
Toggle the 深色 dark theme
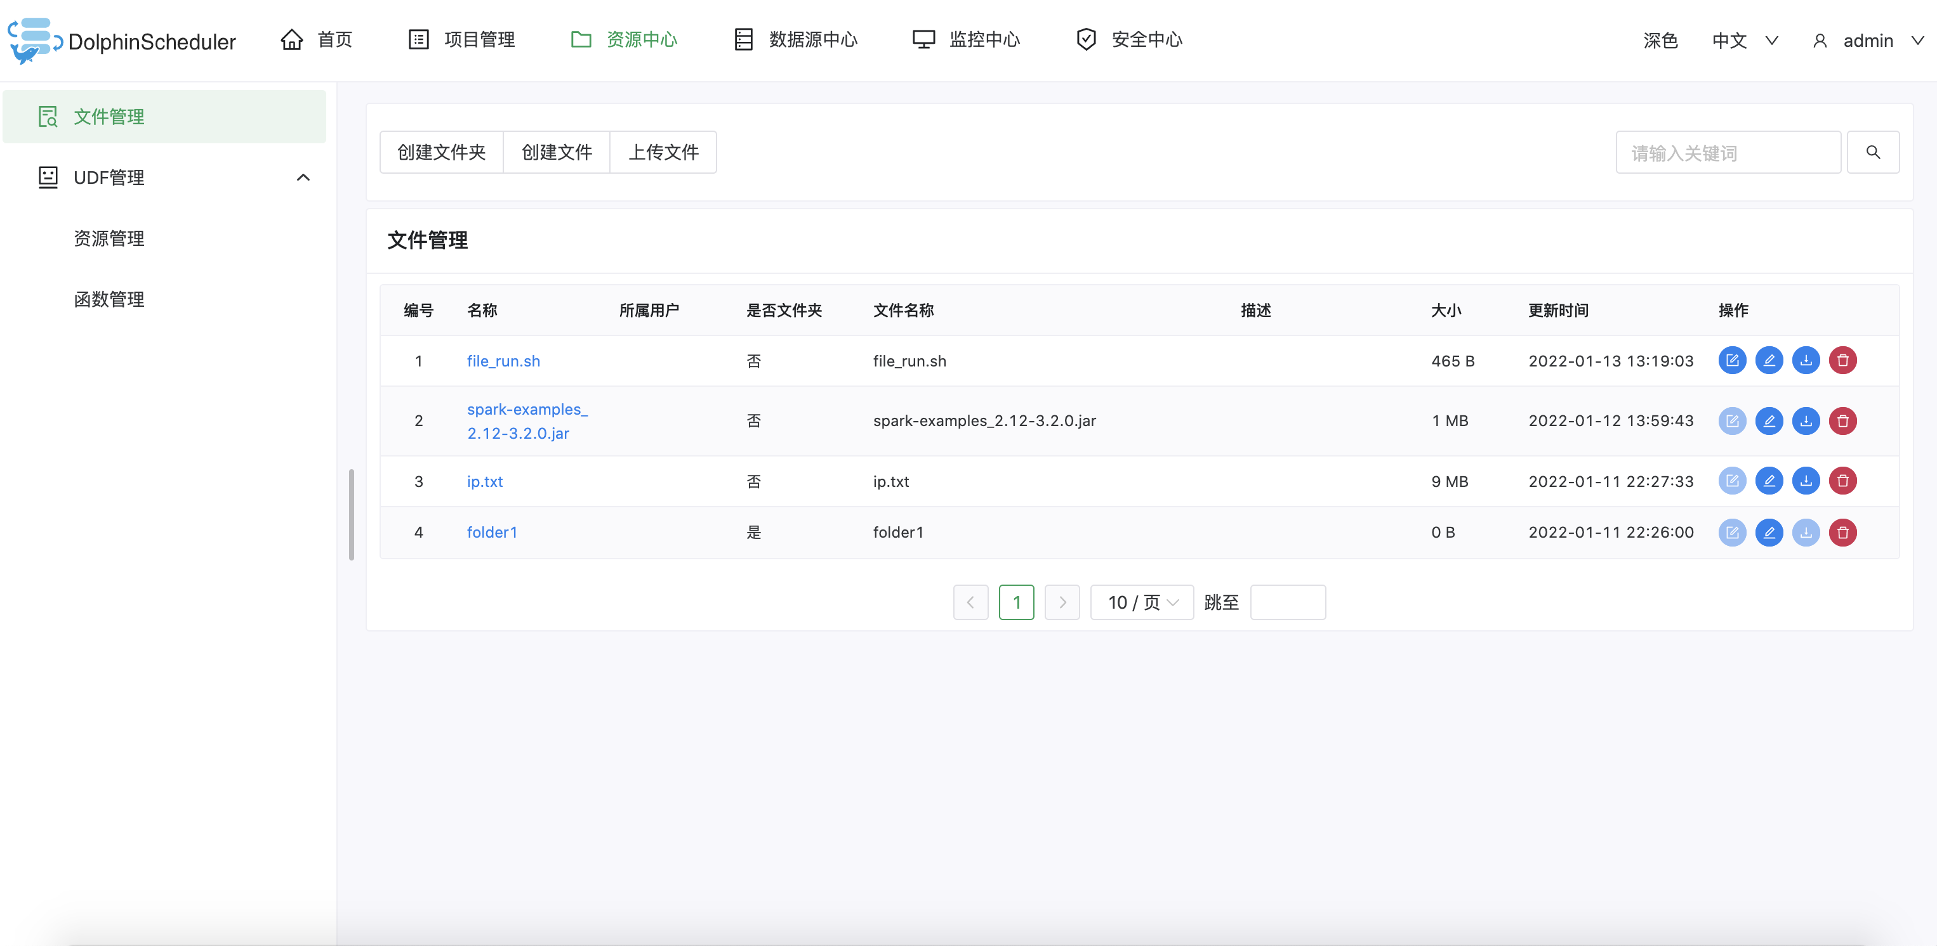coord(1660,41)
